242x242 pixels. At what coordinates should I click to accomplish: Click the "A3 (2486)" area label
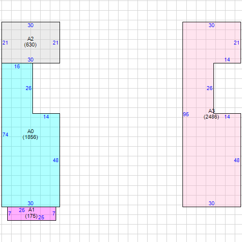point(212,114)
